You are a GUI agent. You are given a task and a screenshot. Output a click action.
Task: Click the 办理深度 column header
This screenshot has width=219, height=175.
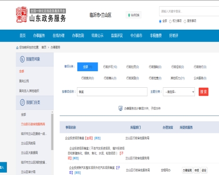[168, 127]
